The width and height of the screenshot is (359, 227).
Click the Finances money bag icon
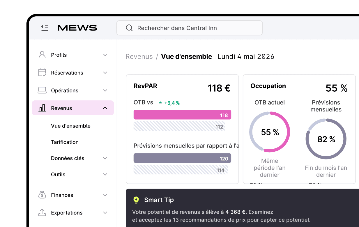click(42, 195)
